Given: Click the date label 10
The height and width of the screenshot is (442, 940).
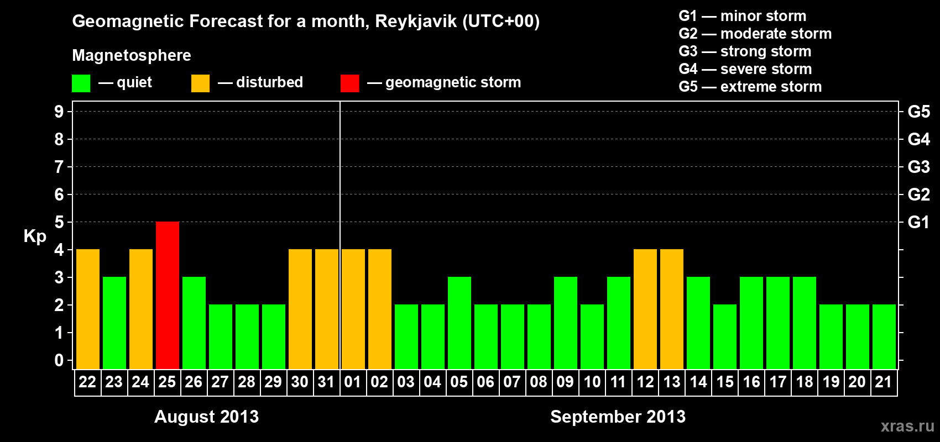Looking at the screenshot, I should pyautogui.click(x=592, y=382).
